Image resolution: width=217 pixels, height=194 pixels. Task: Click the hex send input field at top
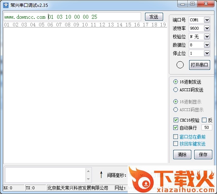coord(72,17)
